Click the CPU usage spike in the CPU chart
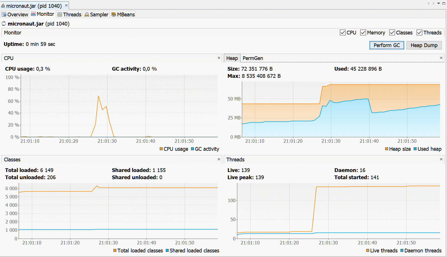This screenshot has width=447, height=257. 99,97
